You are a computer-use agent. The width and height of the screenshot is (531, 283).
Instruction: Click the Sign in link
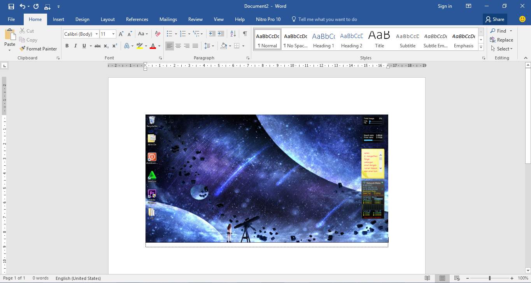445,6
